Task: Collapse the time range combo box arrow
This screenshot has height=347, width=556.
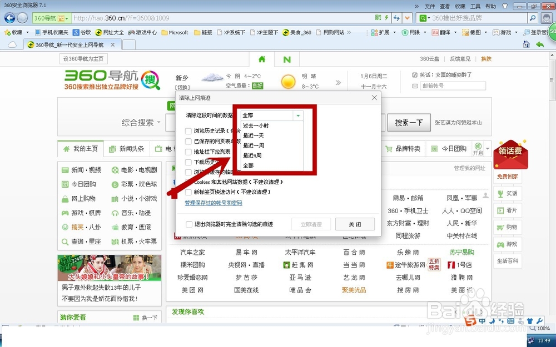Action: 298,115
